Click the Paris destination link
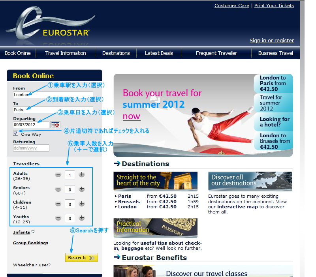316x277 pixels. tap(124, 196)
